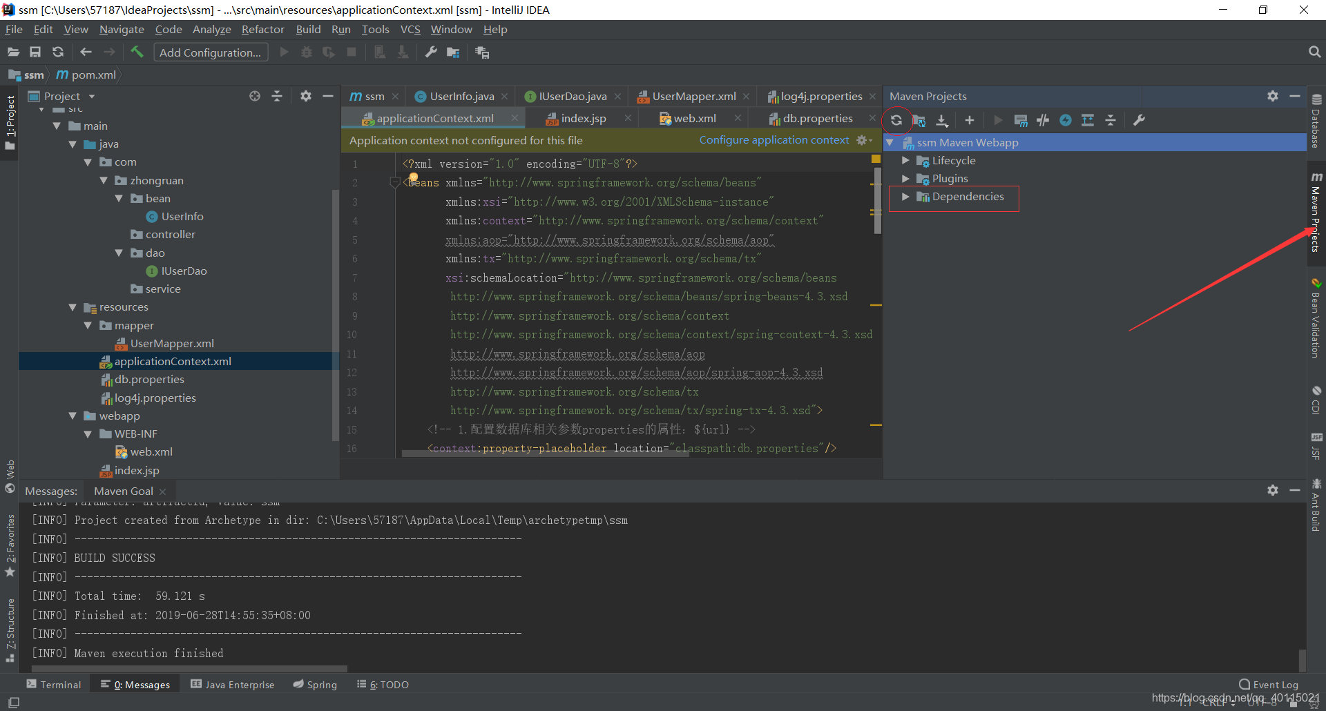Click Scroll from Source target icon in Project panel
Screen dimensions: 1326x711
255,97
